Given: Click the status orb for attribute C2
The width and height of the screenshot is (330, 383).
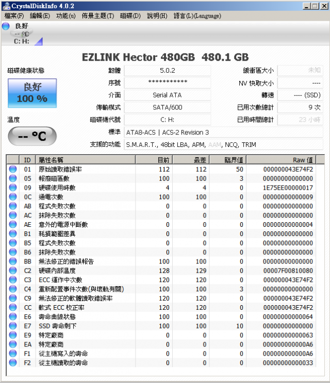Looking at the screenshot, I should pyautogui.click(x=13, y=271).
